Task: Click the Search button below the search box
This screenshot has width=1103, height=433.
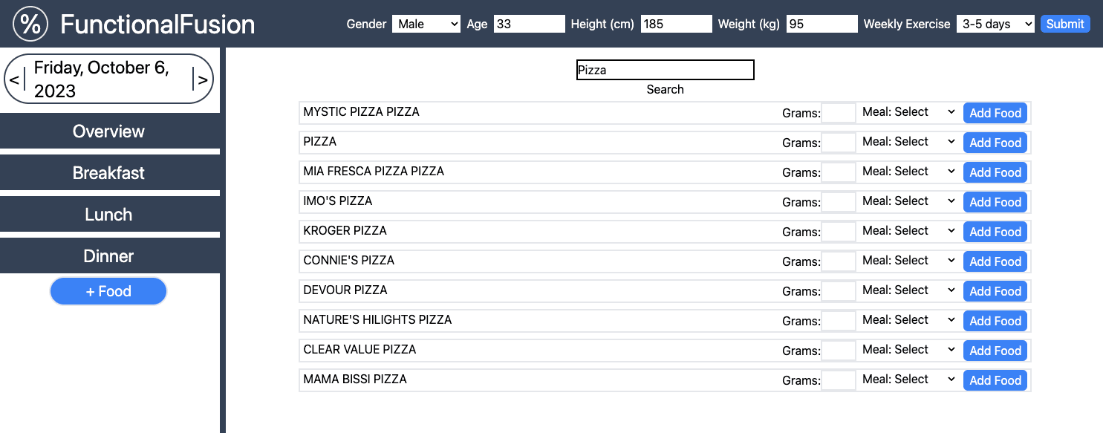Action: click(x=665, y=89)
